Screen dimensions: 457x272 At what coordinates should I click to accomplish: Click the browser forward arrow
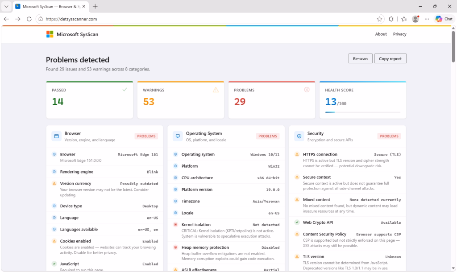(x=18, y=19)
